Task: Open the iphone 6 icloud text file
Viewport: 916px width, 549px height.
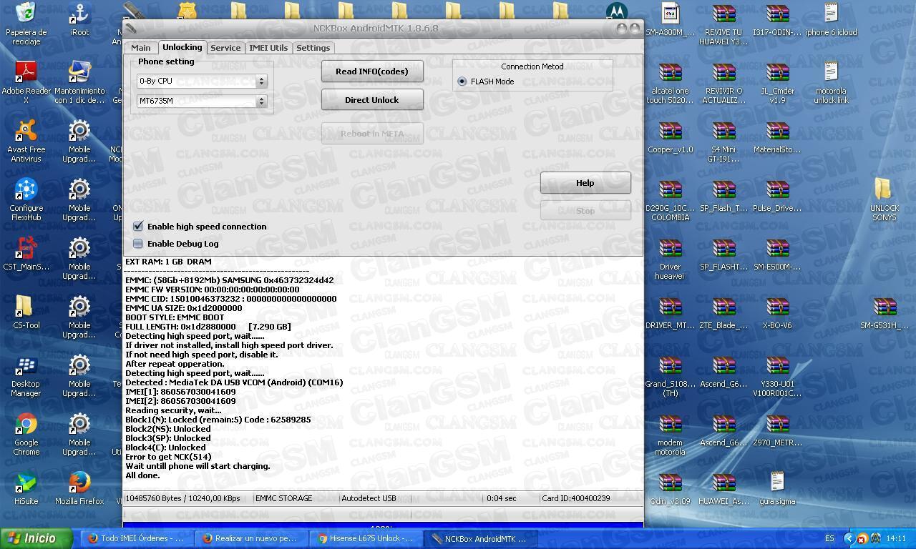Action: coord(831,19)
